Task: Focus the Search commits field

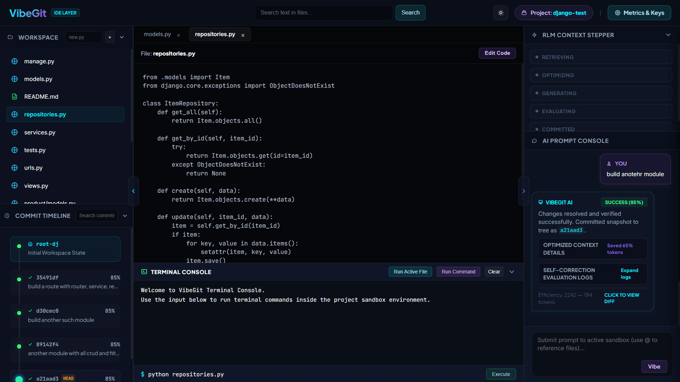Action: click(x=97, y=215)
